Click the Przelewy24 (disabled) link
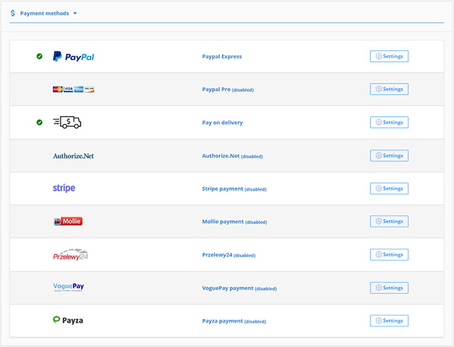454x347 pixels. click(229, 255)
